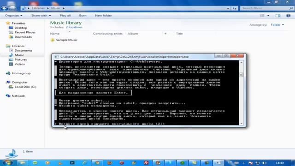The width and height of the screenshot is (295, 166).
Task: Change the view with the view icon
Action: pyautogui.click(x=262, y=15)
